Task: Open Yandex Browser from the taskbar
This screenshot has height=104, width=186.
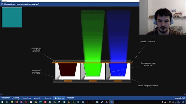Action: pos(31,102)
